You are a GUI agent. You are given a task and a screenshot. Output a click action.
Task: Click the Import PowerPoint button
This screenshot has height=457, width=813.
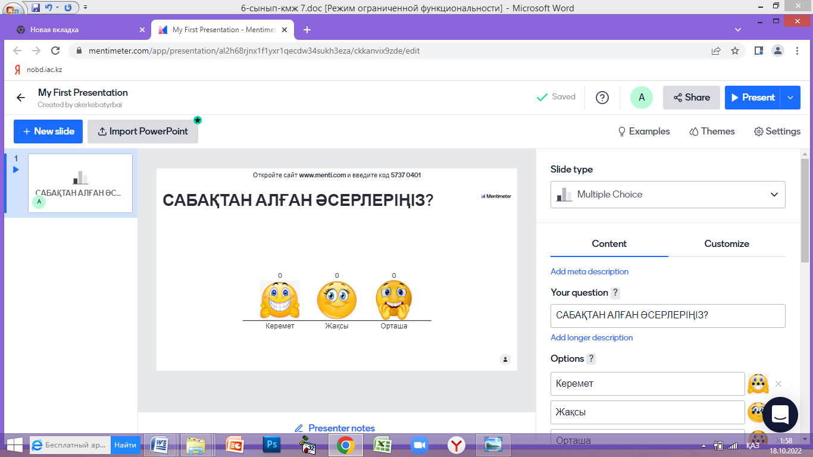143,132
